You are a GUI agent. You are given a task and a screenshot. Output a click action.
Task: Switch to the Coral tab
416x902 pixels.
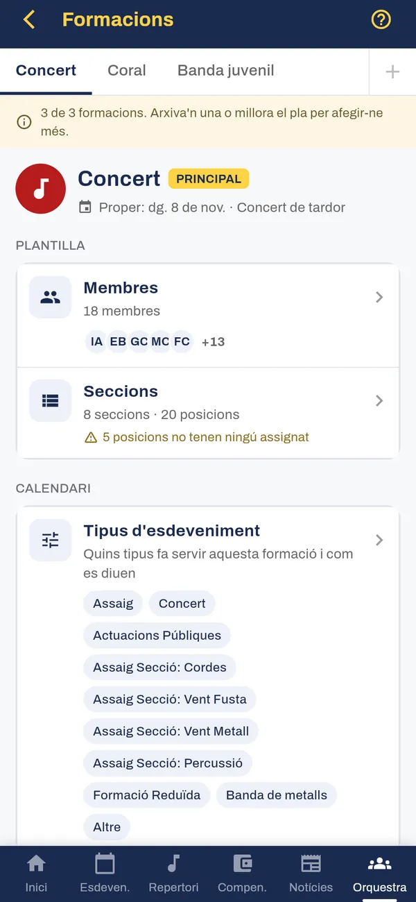(127, 71)
